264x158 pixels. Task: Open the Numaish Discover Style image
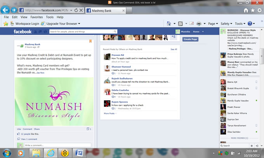(x=54, y=101)
